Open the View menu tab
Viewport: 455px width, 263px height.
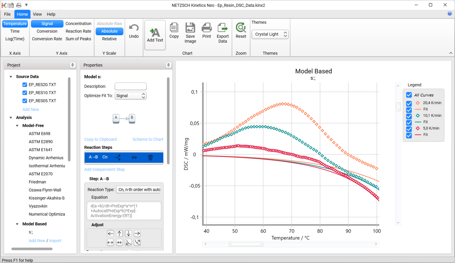point(37,14)
